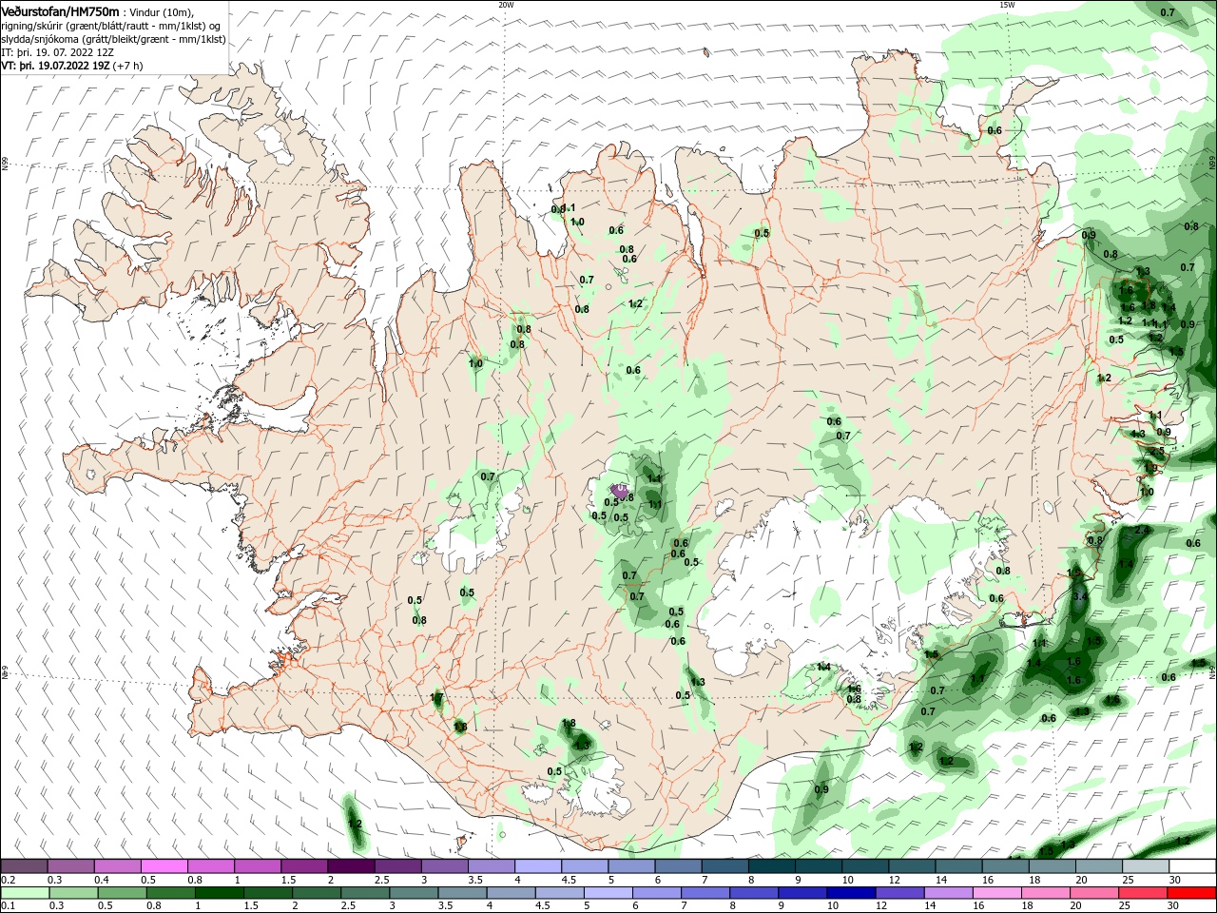
Task: Click the dusky purple 0.2 swatch in upper legend
Action: point(25,866)
